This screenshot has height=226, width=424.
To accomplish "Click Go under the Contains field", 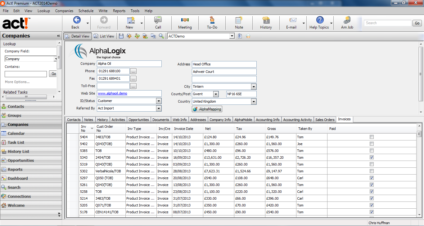I will [x=54, y=74].
